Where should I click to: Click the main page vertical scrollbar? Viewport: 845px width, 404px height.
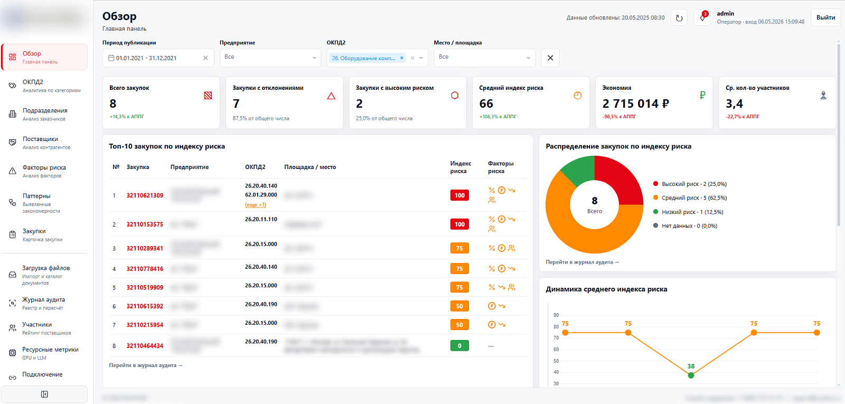point(839,135)
